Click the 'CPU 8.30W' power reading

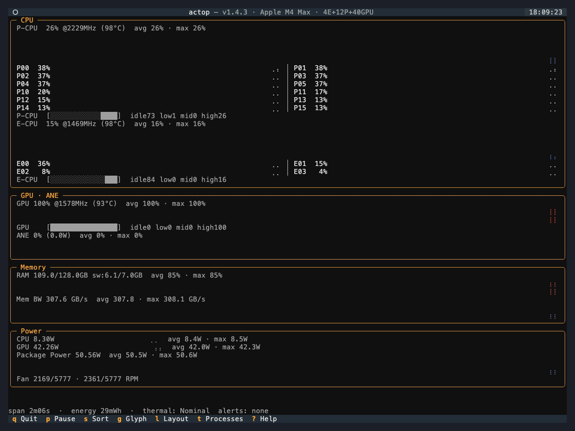pyautogui.click(x=35, y=339)
